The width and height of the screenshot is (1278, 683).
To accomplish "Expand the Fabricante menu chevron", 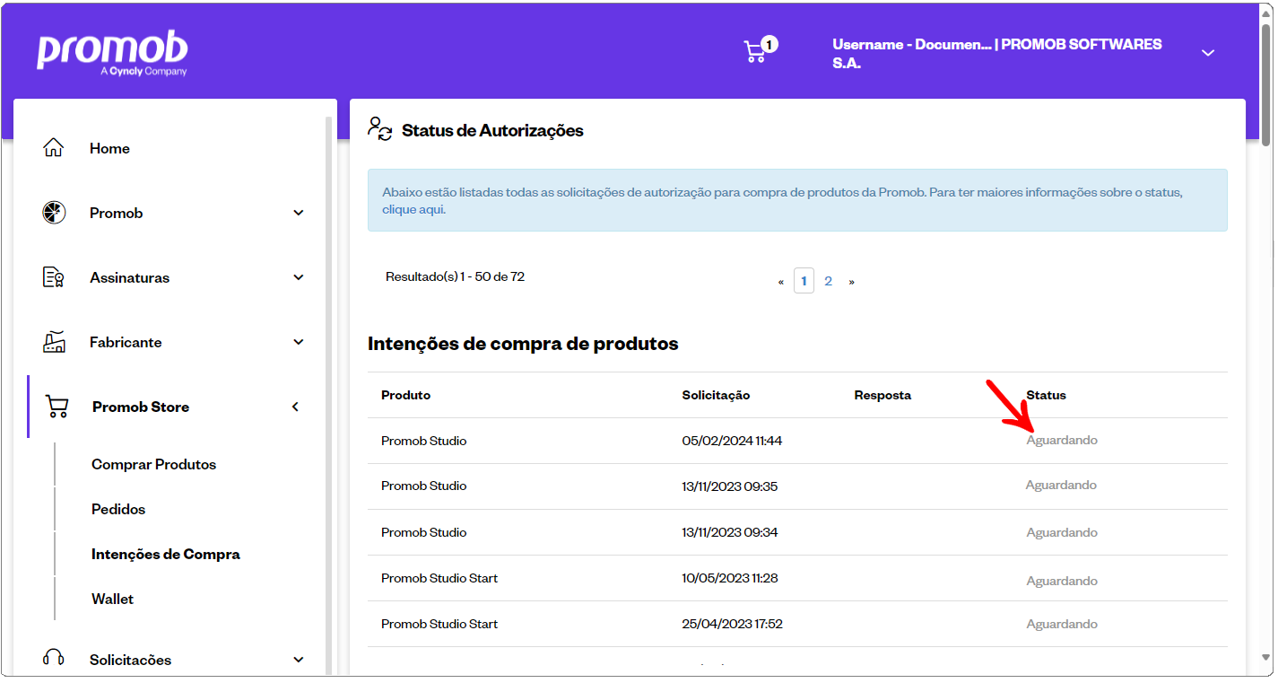I will (x=299, y=342).
